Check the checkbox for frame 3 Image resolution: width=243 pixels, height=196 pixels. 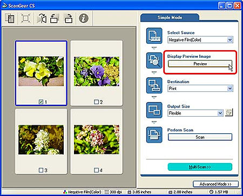point(41,170)
